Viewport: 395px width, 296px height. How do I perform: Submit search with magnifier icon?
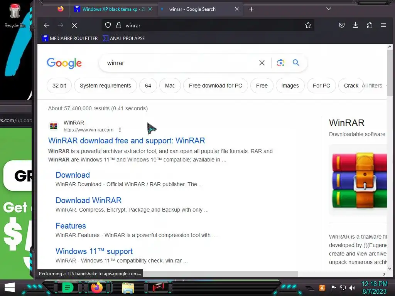[296, 63]
